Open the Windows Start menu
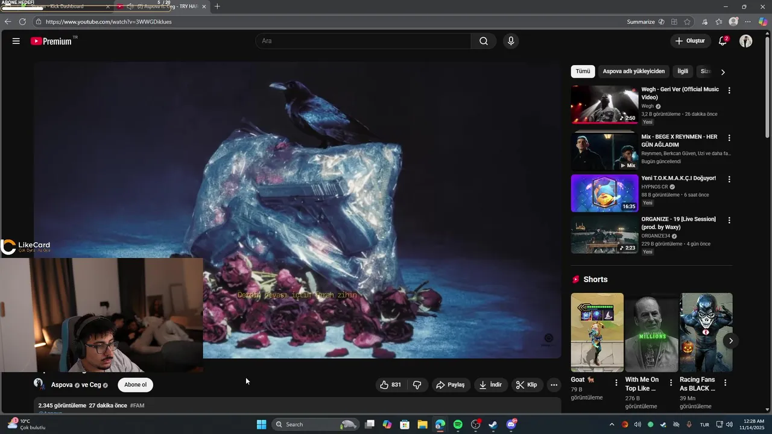 tap(261, 424)
